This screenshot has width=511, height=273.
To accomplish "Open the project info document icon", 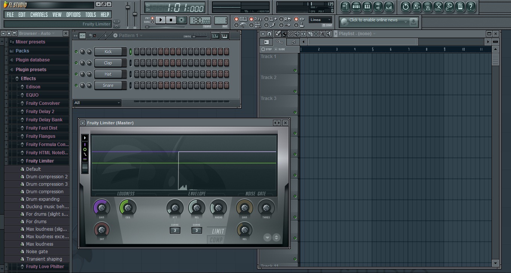I will pyautogui.click(x=460, y=6).
